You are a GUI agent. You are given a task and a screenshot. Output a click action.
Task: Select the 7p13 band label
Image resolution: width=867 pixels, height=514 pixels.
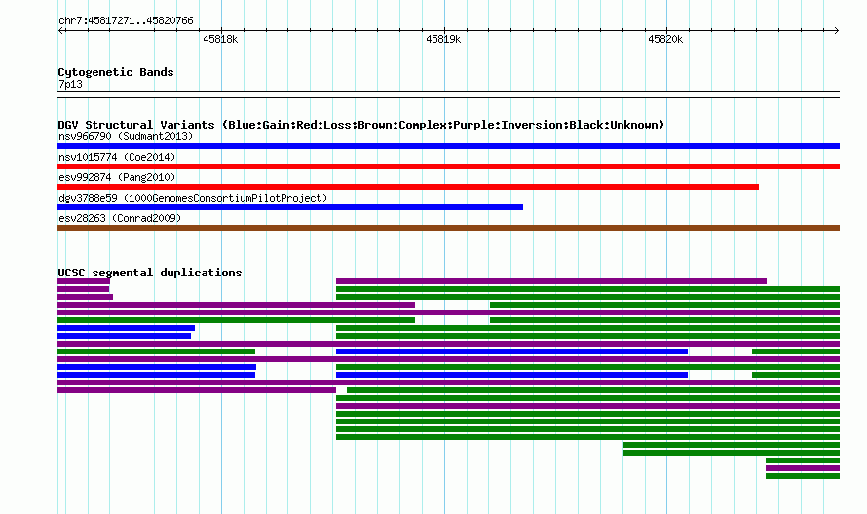point(70,84)
